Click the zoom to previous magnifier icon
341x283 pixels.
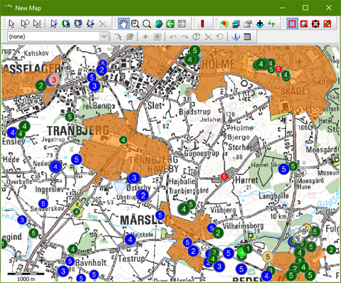click(135, 23)
